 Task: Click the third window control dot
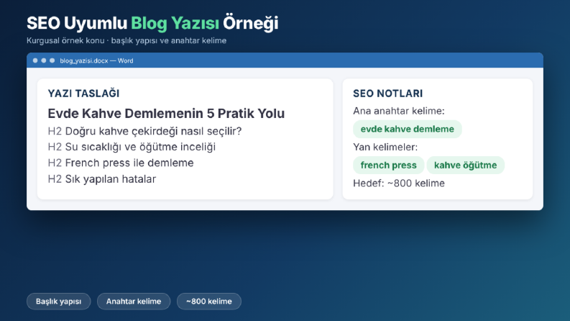pyautogui.click(x=52, y=60)
